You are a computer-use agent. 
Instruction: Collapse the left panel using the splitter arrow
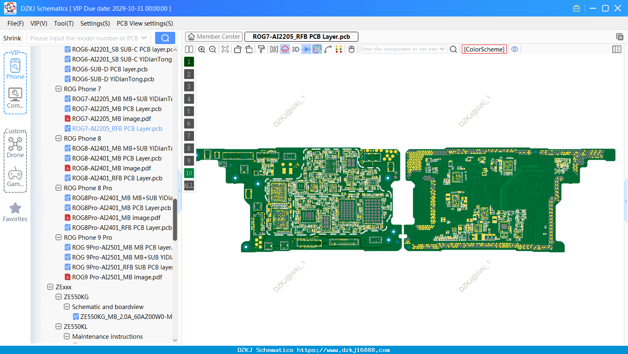(179, 191)
